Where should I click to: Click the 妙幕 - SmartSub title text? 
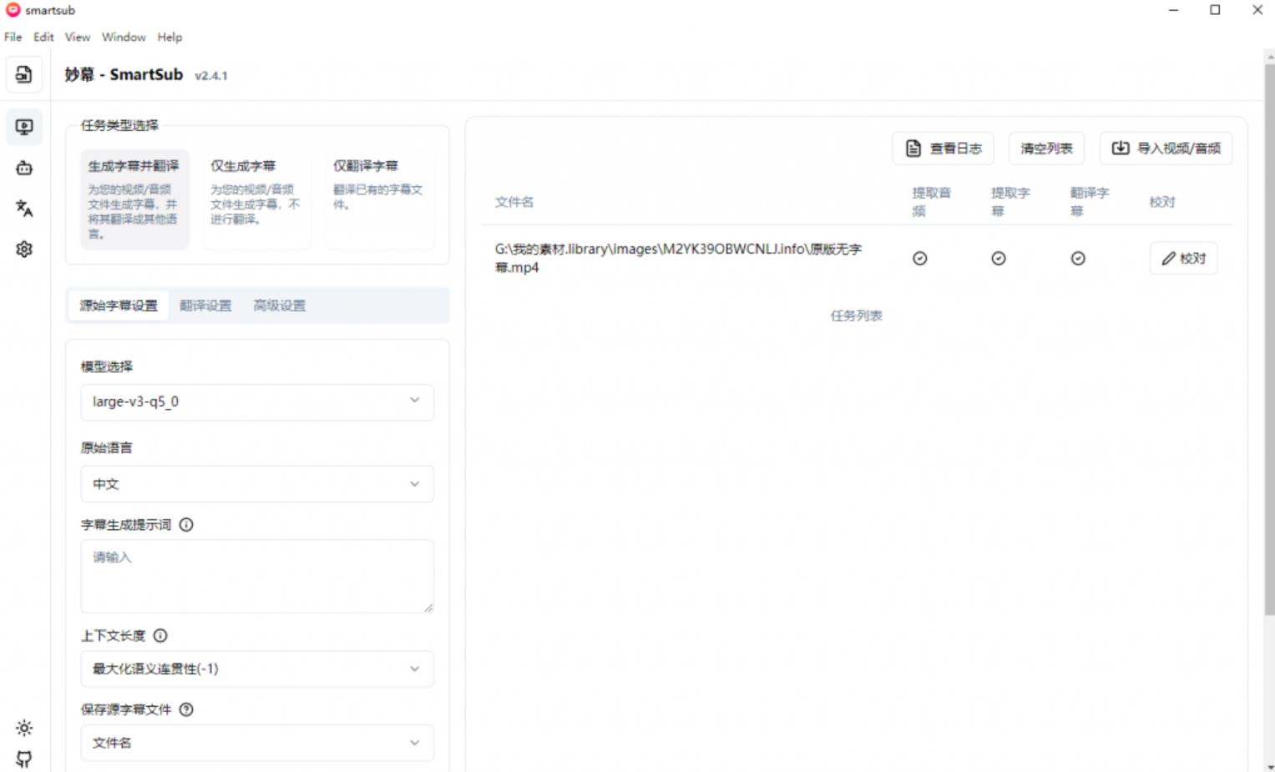tap(124, 74)
